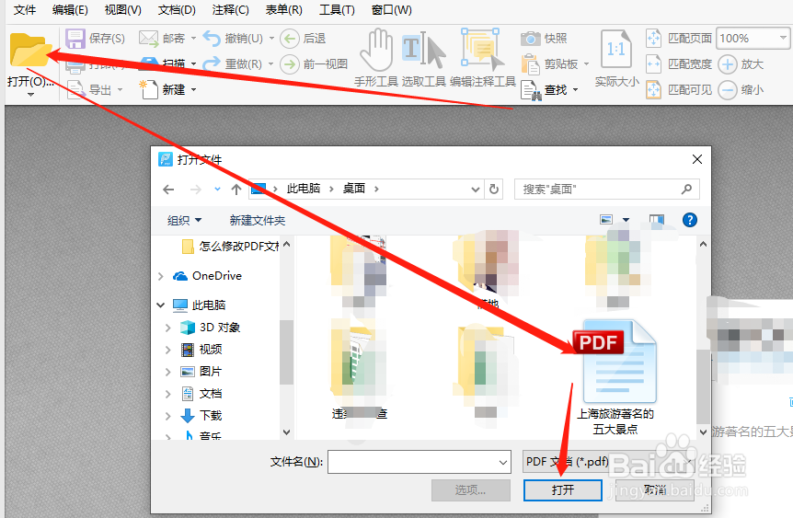Viewport: 793px width, 518px height.
Task: Open the 视图(V) menu
Action: (x=123, y=9)
